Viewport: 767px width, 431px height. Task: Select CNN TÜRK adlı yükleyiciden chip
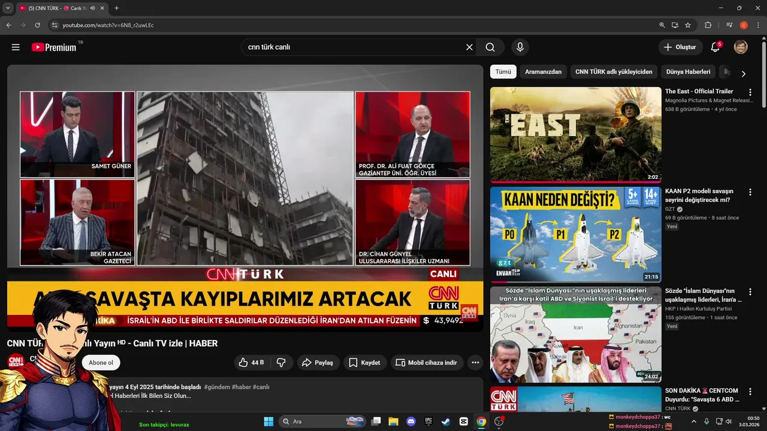614,72
